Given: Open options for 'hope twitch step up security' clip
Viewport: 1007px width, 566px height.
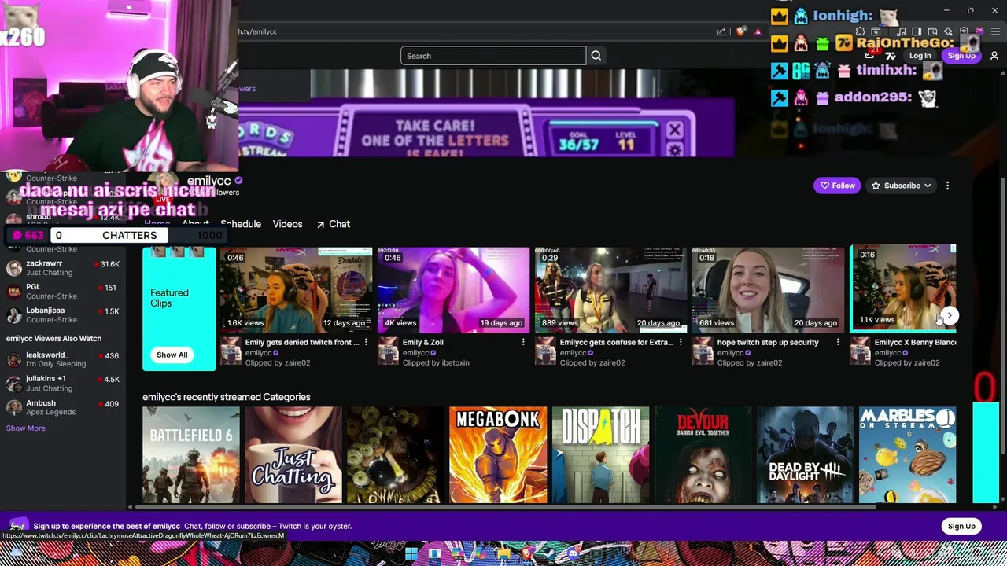Looking at the screenshot, I should tap(838, 342).
